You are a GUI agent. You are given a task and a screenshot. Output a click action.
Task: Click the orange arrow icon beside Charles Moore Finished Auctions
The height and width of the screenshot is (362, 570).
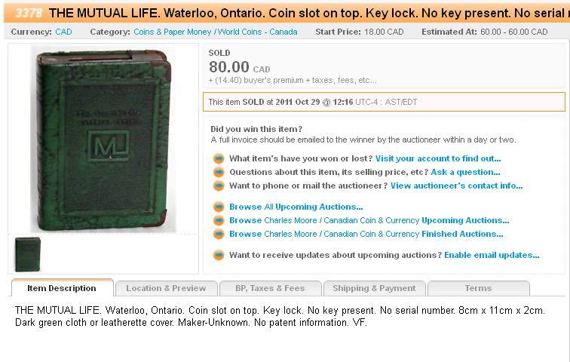coord(219,234)
